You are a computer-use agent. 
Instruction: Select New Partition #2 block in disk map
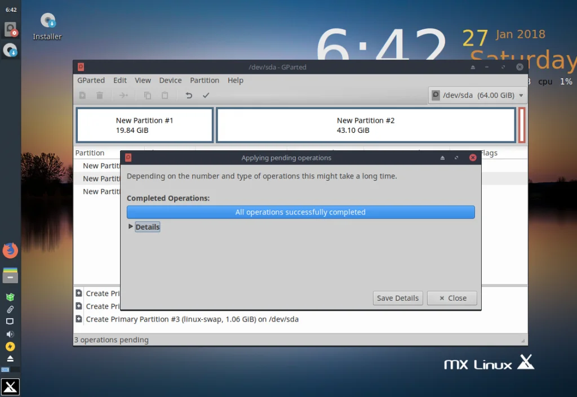pos(366,125)
